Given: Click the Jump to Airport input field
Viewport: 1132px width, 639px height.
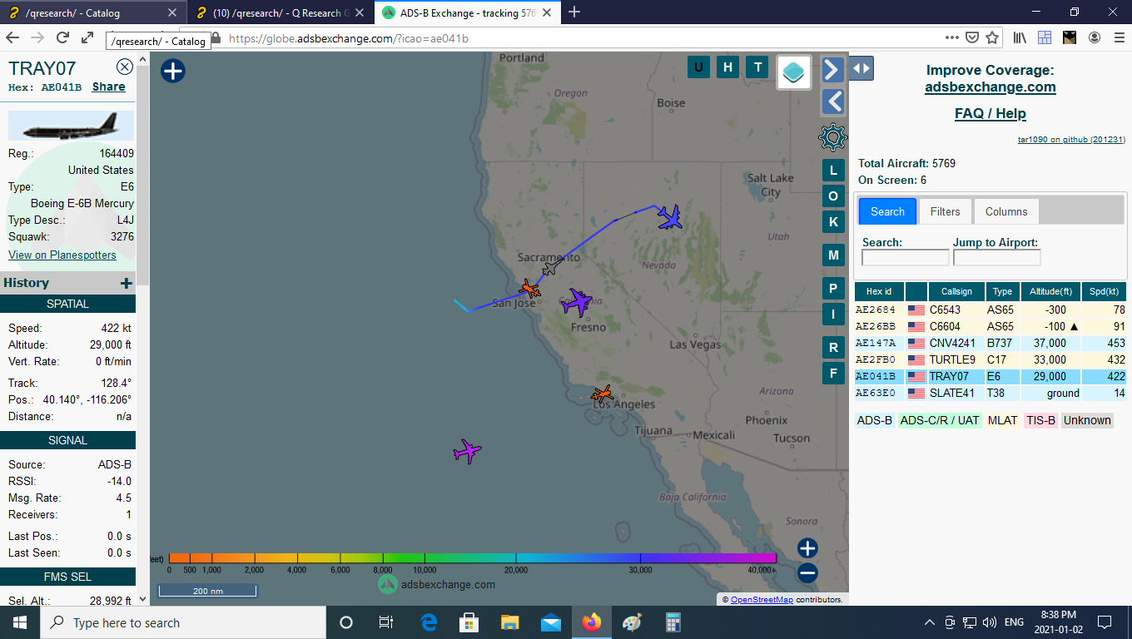Looking at the screenshot, I should pyautogui.click(x=996, y=258).
